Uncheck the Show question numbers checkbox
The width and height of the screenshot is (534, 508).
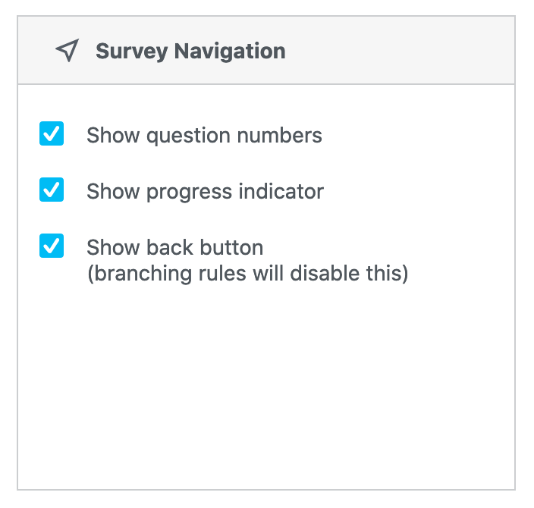click(x=52, y=134)
